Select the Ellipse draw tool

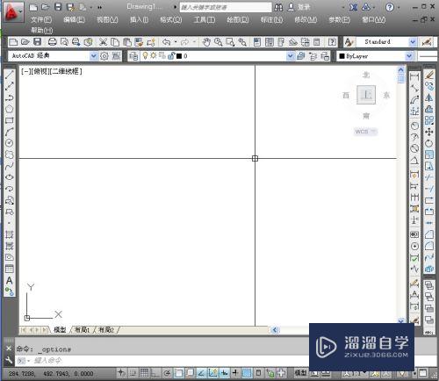[10, 177]
